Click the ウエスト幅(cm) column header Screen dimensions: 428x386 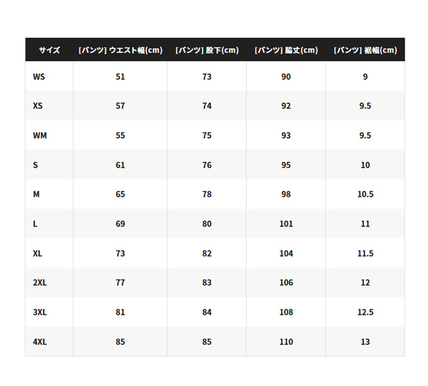(x=120, y=50)
